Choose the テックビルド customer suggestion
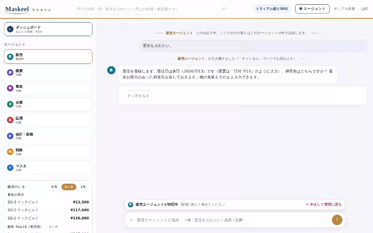This screenshot has width=373, height=233. point(138,96)
